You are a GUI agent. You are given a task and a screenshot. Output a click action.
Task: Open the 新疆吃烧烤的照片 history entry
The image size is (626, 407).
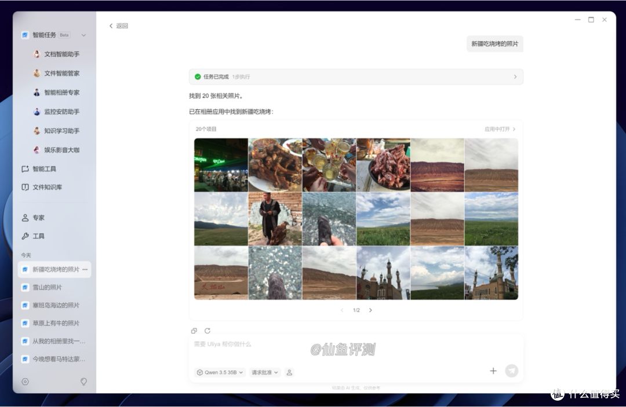[54, 269]
